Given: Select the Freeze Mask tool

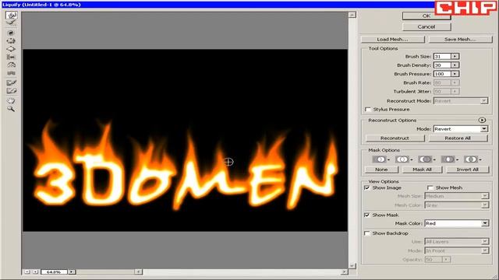Looking at the screenshot, I should coord(11,82).
